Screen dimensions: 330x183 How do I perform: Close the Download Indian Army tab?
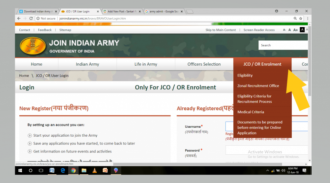click(56, 12)
